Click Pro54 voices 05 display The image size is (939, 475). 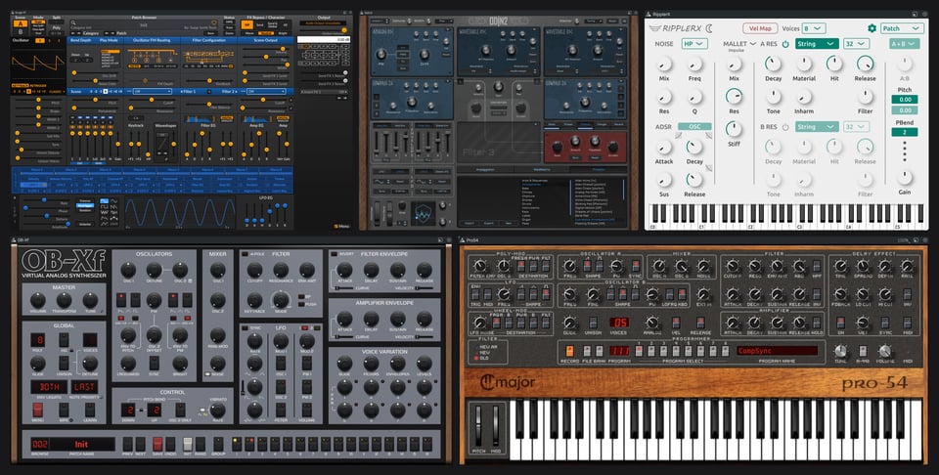click(x=619, y=324)
